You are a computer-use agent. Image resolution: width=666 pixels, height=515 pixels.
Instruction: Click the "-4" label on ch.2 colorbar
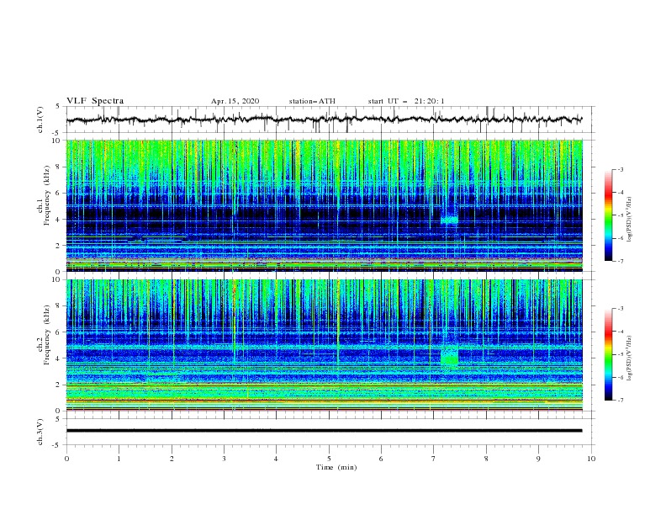[x=620, y=332]
